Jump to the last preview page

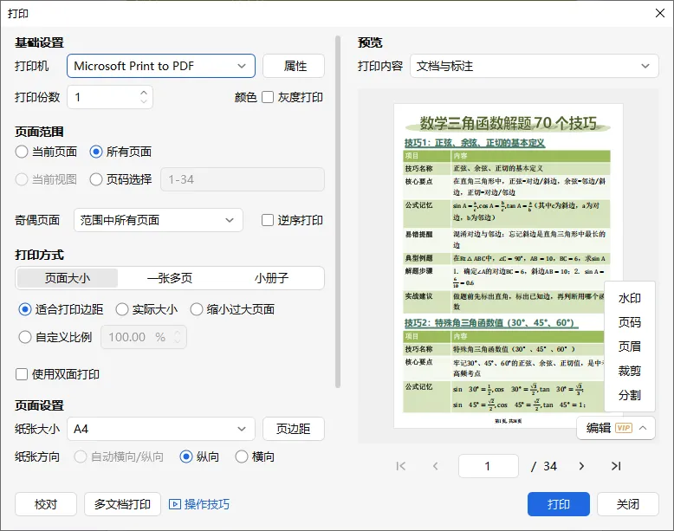coord(616,466)
